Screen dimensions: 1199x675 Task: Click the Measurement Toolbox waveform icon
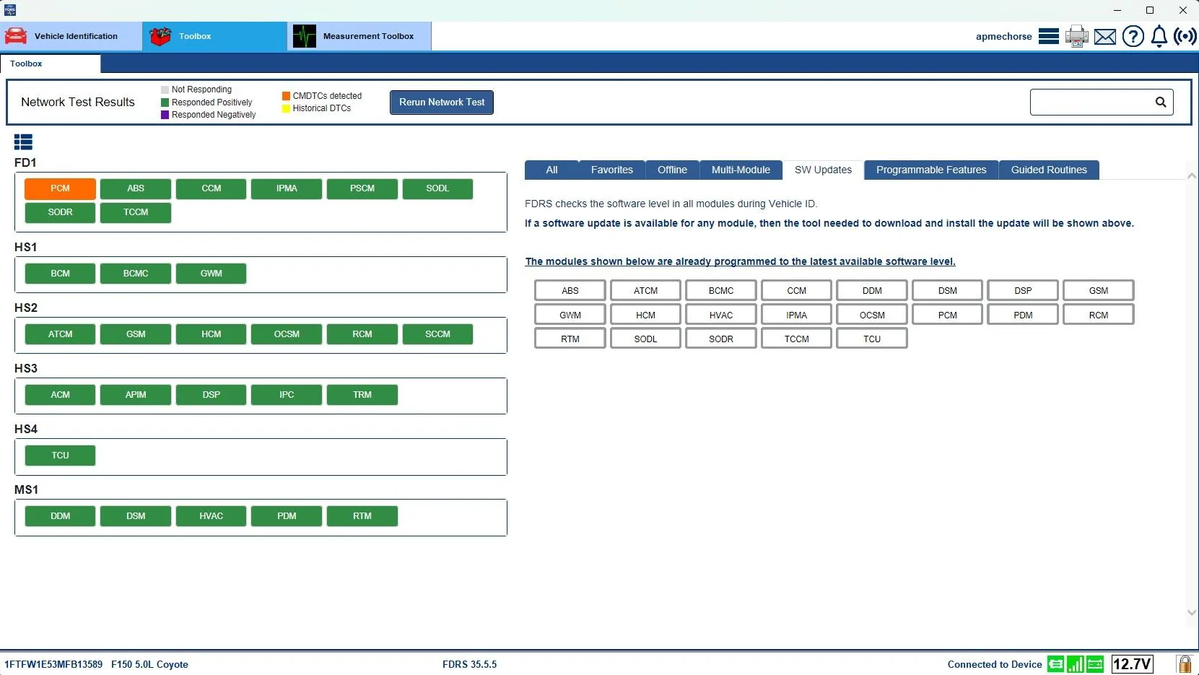tap(305, 36)
